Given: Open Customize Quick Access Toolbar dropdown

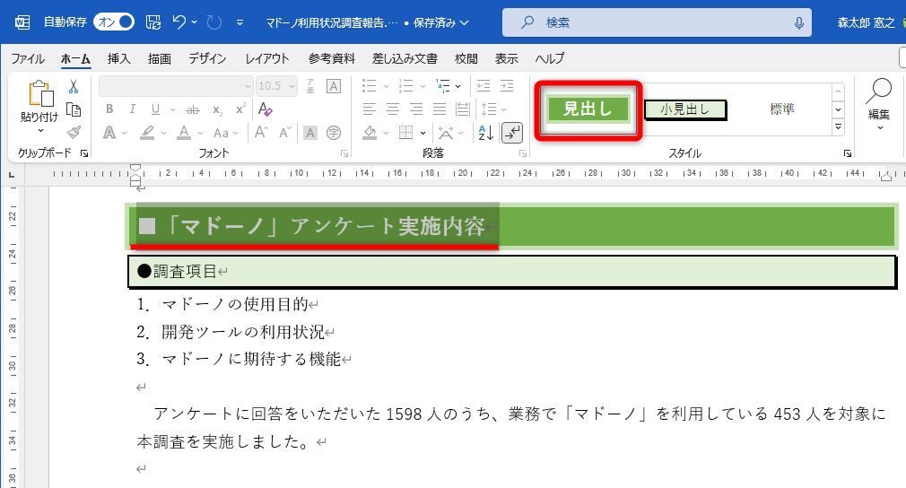Looking at the screenshot, I should coord(240,22).
